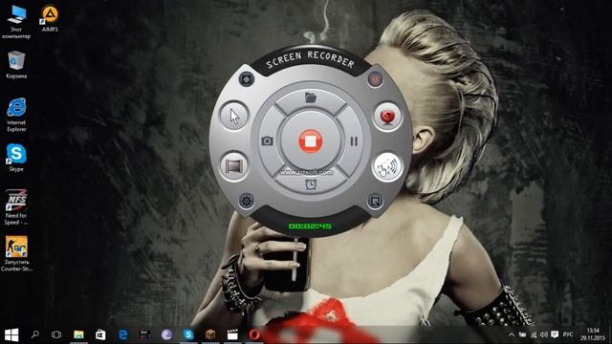Click the arrow-in-square button at recorder bottom right

point(375,202)
